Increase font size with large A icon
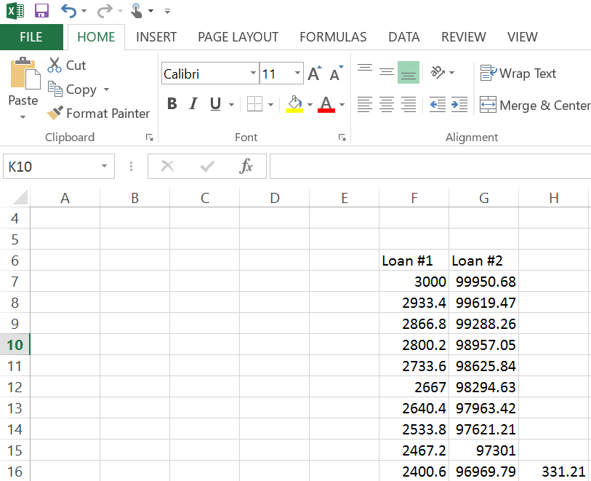591x481 pixels. click(314, 73)
